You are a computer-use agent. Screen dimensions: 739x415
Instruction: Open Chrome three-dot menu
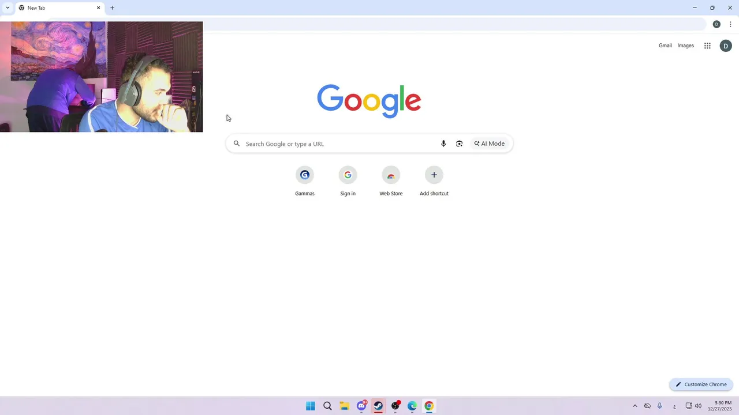pos(730,24)
